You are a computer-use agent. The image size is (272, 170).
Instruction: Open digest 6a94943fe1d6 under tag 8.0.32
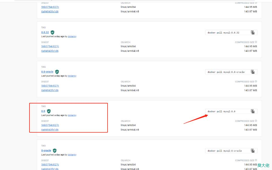click(50, 51)
